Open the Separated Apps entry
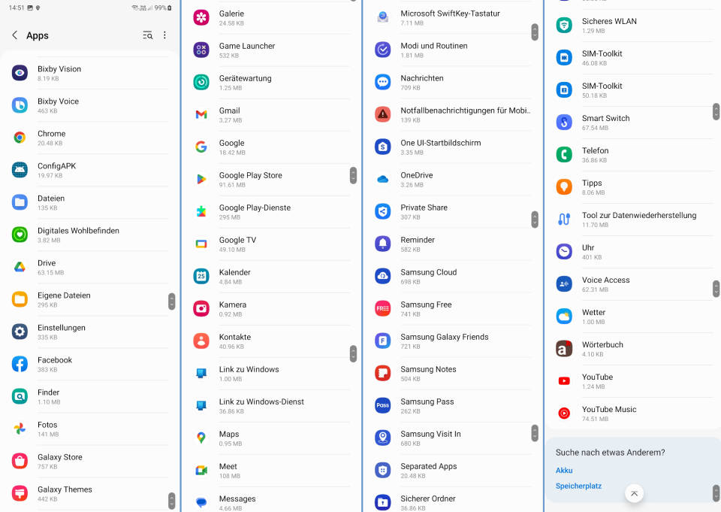 [453, 470]
